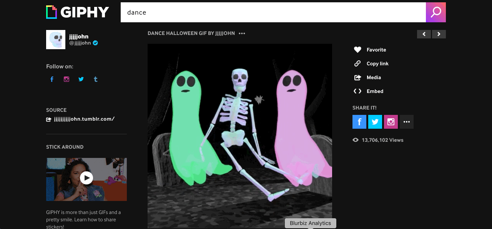
Task: Open the jjjjjohn username link
Action: [79, 37]
